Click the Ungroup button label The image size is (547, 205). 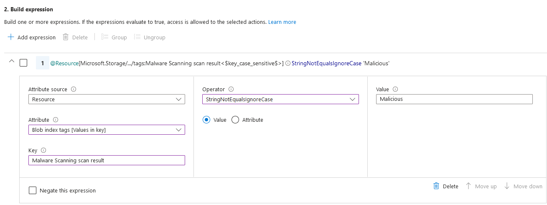coord(155,37)
